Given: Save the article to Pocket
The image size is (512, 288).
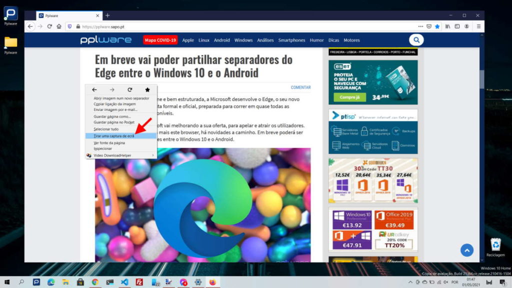Looking at the screenshot, I should [429, 26].
